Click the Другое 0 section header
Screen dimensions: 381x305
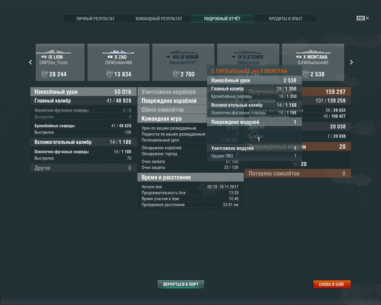coord(82,168)
